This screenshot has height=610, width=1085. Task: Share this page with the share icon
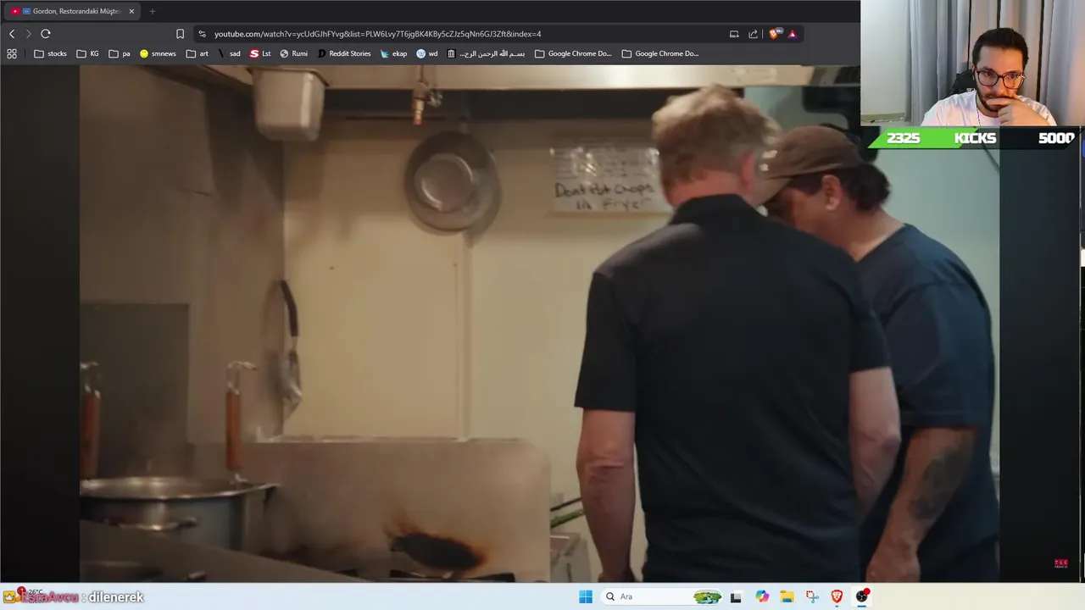tap(753, 34)
